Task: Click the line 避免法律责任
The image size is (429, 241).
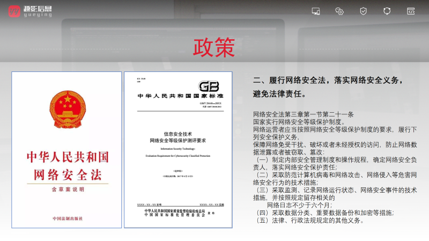Action: pyautogui.click(x=279, y=93)
